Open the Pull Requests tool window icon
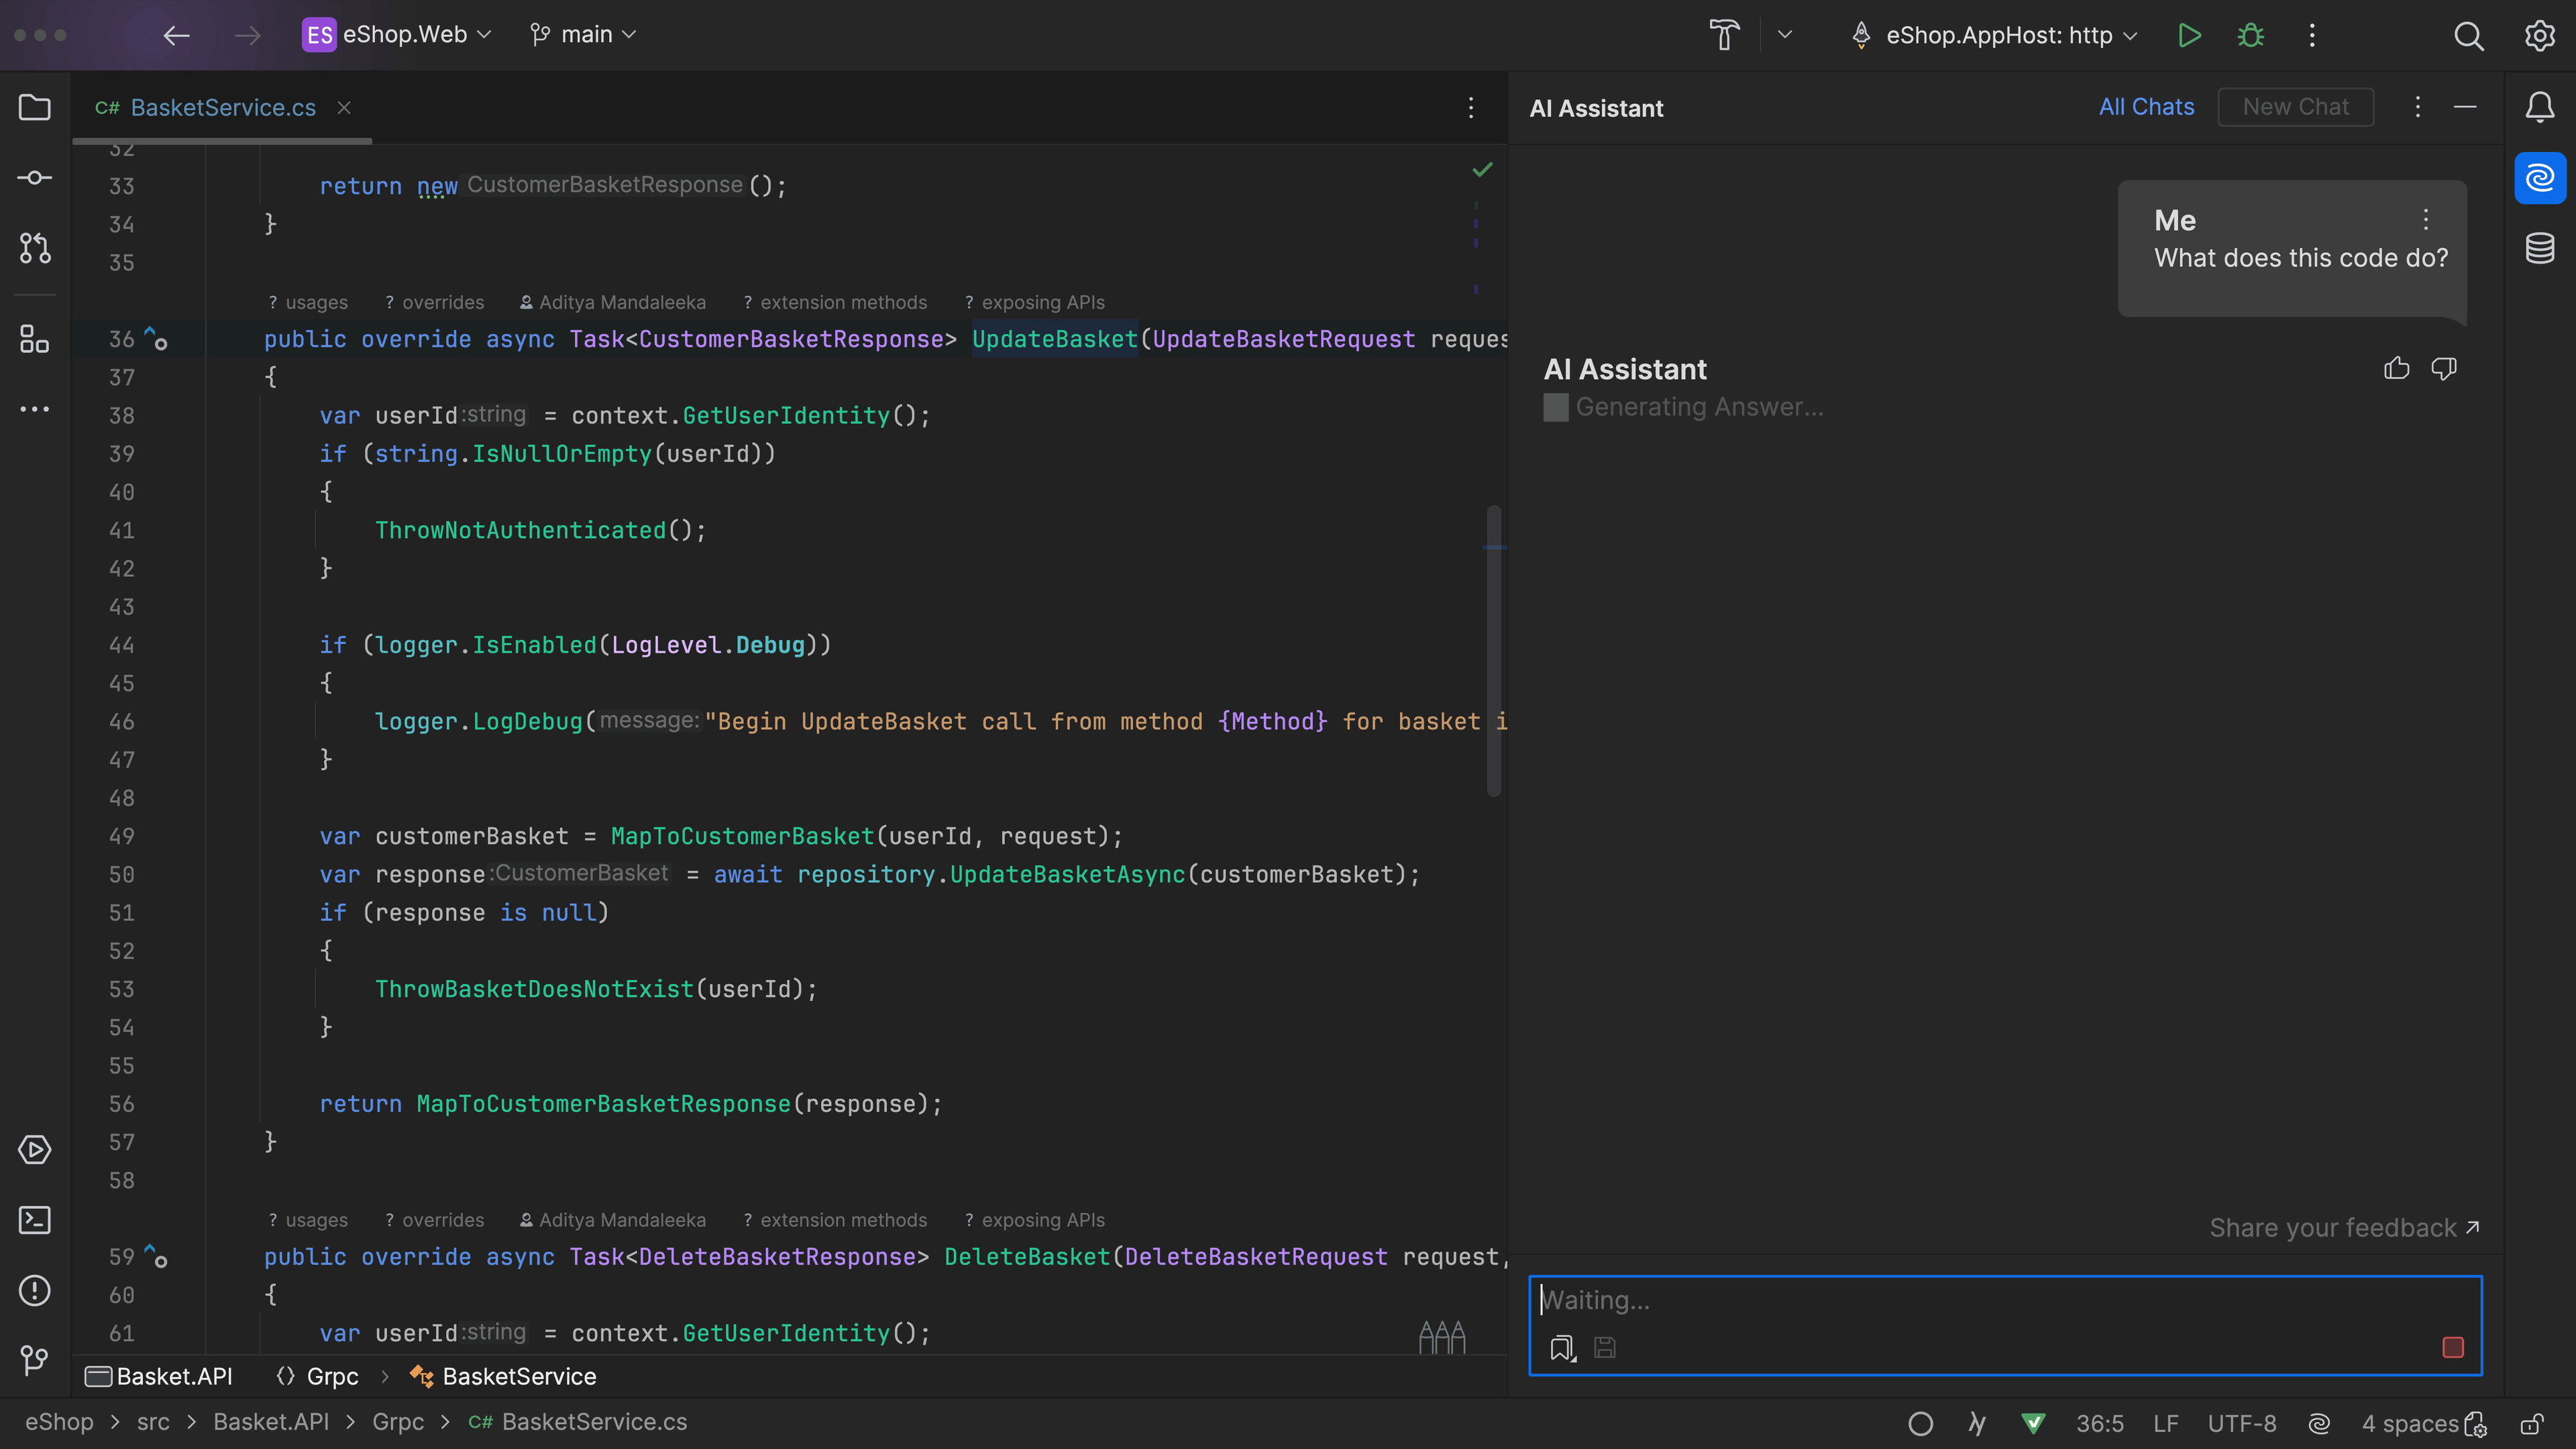The width and height of the screenshot is (2576, 1449). tap(35, 249)
